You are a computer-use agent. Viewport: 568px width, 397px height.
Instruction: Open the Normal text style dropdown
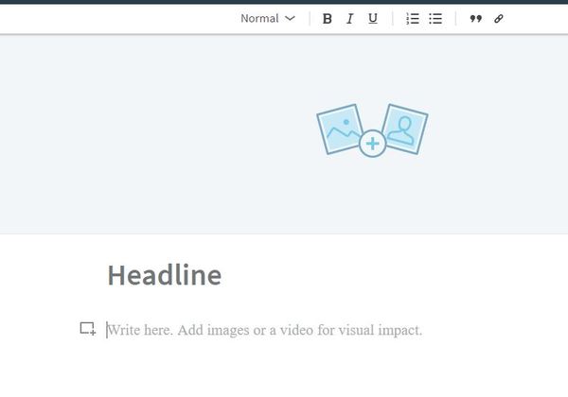tap(268, 19)
